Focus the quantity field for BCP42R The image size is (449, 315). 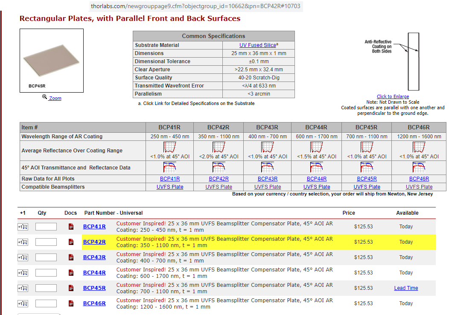click(x=46, y=242)
